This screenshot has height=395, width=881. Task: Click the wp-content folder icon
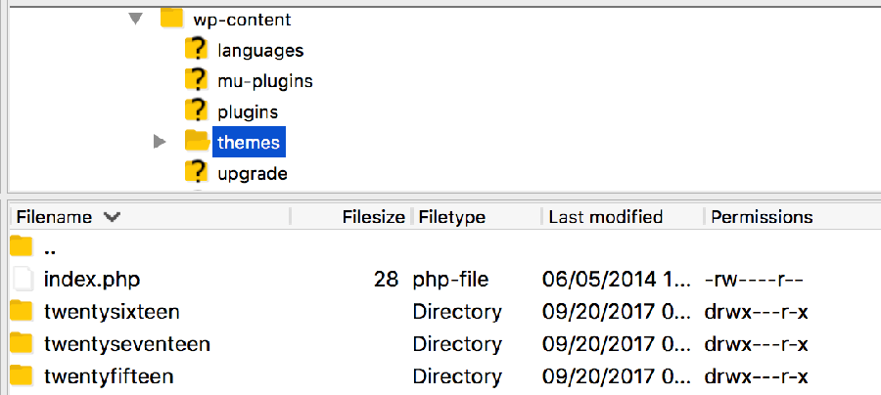pos(172,19)
